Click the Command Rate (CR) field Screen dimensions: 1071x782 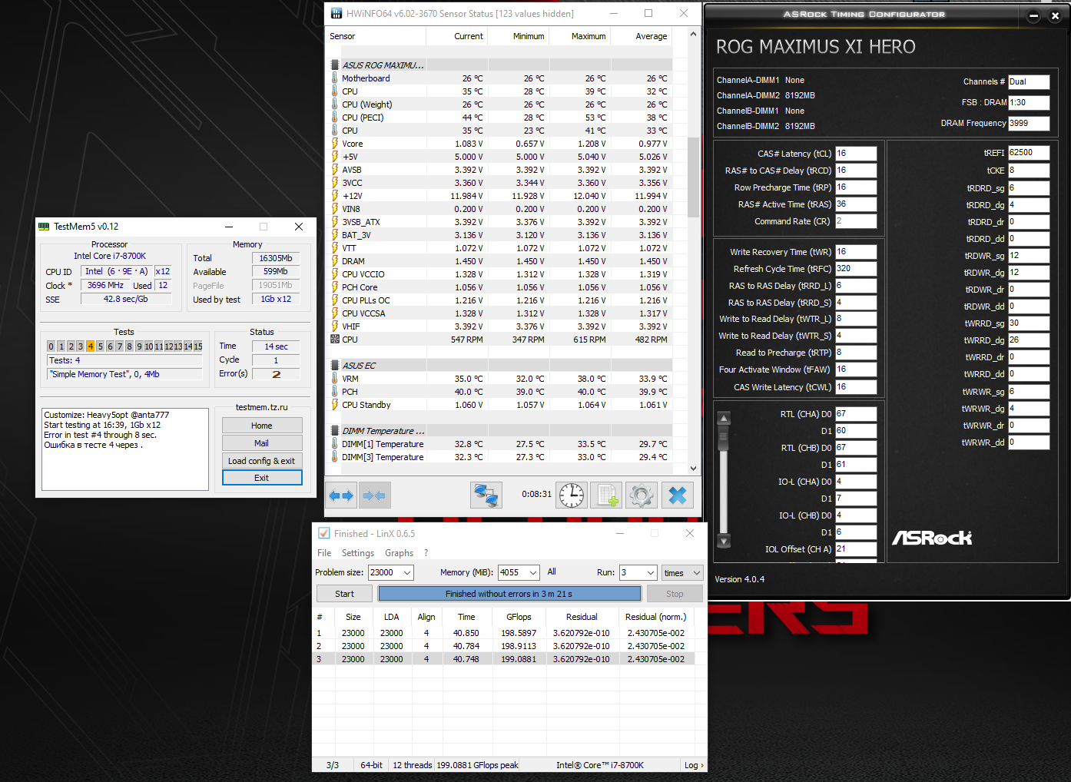click(x=856, y=221)
